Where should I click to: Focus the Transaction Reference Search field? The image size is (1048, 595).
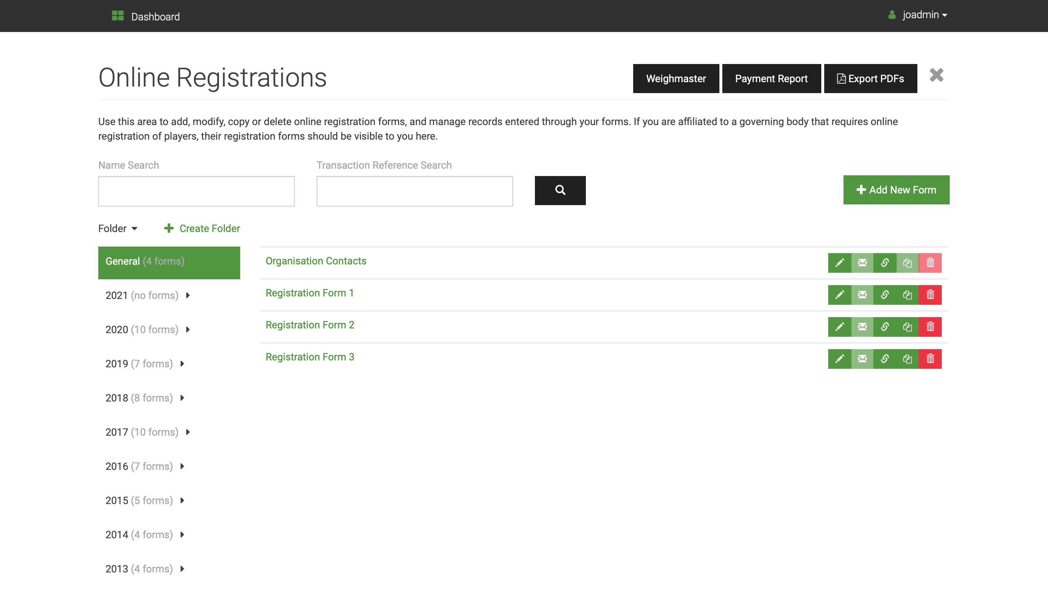[414, 191]
